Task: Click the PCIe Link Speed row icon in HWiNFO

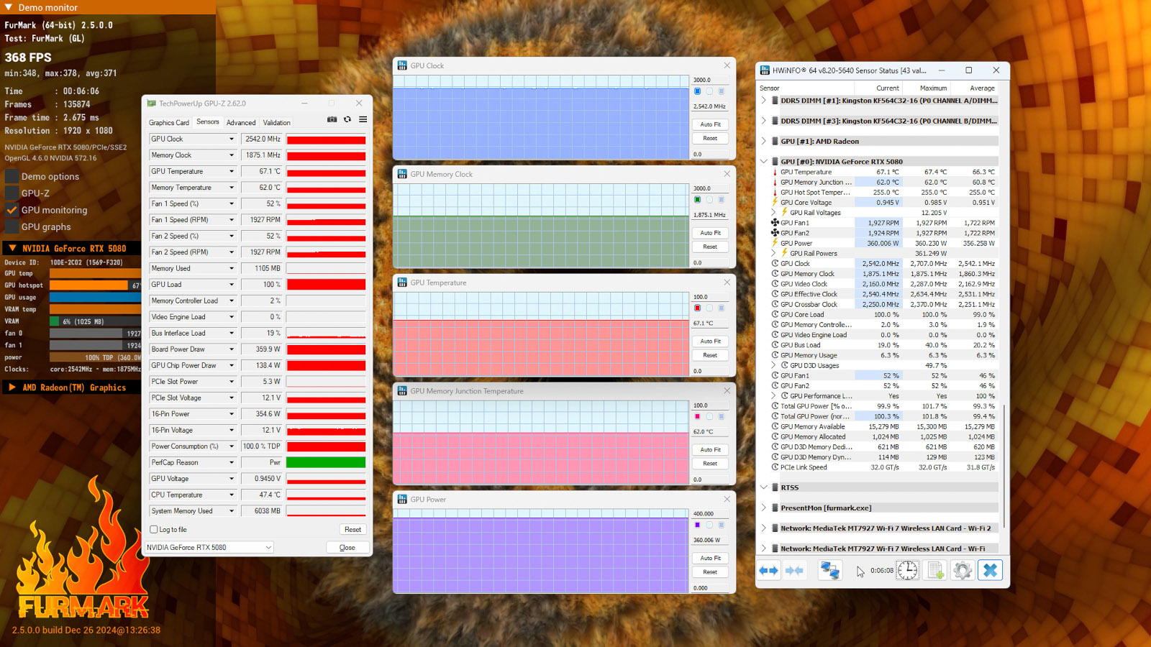Action: tap(775, 467)
